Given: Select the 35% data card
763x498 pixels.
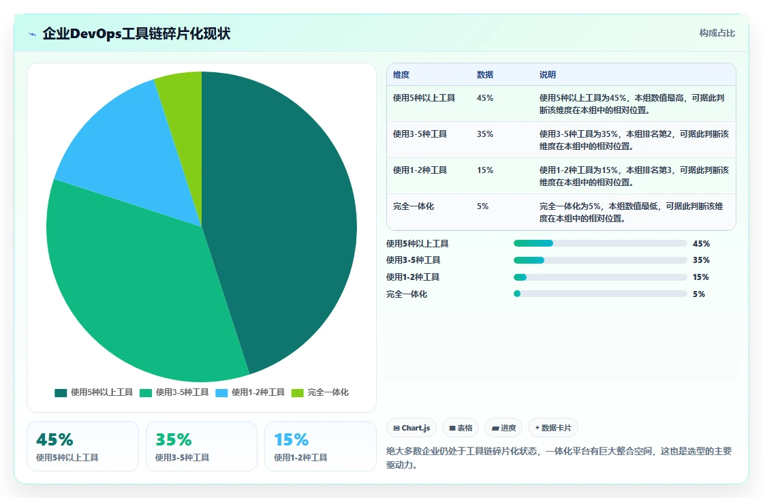Looking at the screenshot, I should click(x=202, y=446).
